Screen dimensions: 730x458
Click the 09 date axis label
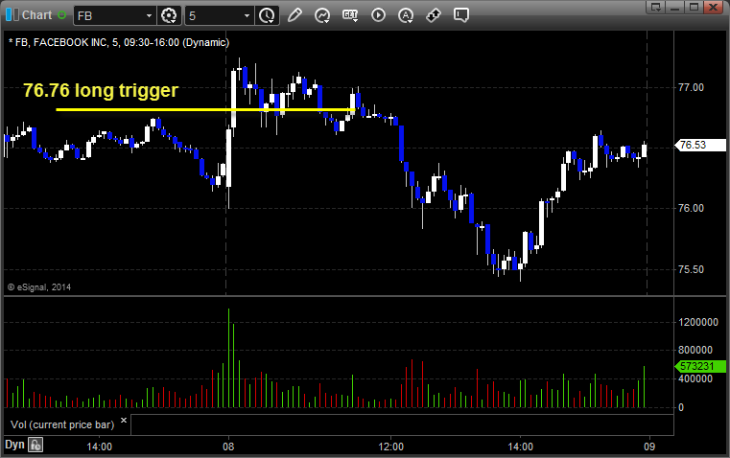tap(649, 447)
